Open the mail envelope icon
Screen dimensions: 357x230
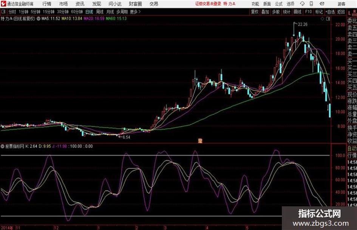pos(322,4)
